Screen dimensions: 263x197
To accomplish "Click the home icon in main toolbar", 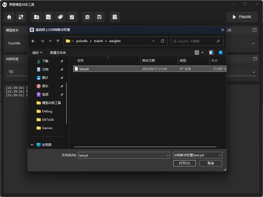I will click(9, 17).
